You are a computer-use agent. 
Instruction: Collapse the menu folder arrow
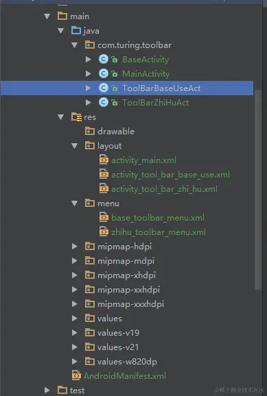click(74, 203)
